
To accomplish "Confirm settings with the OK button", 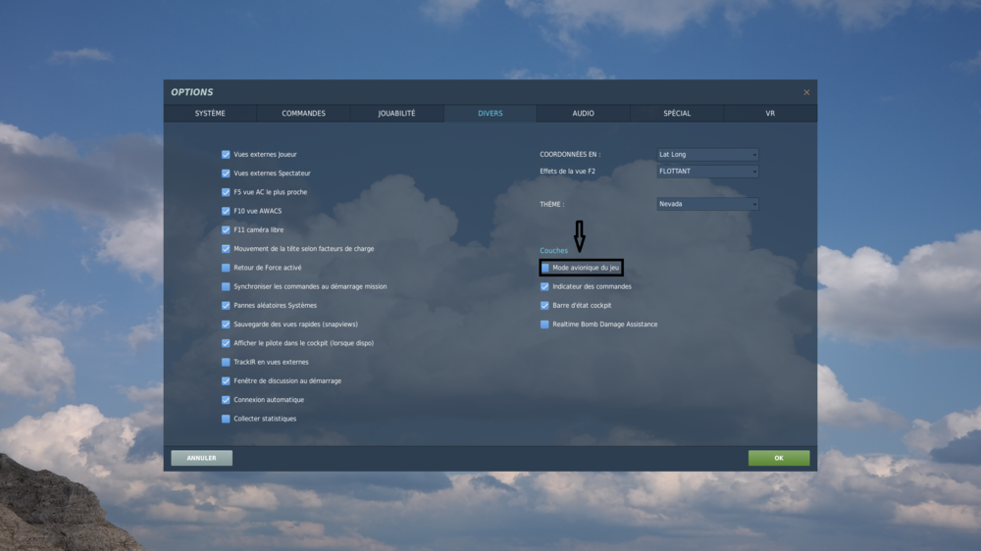I will (x=779, y=458).
